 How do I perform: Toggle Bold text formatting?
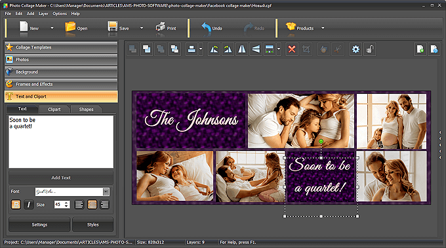16,205
